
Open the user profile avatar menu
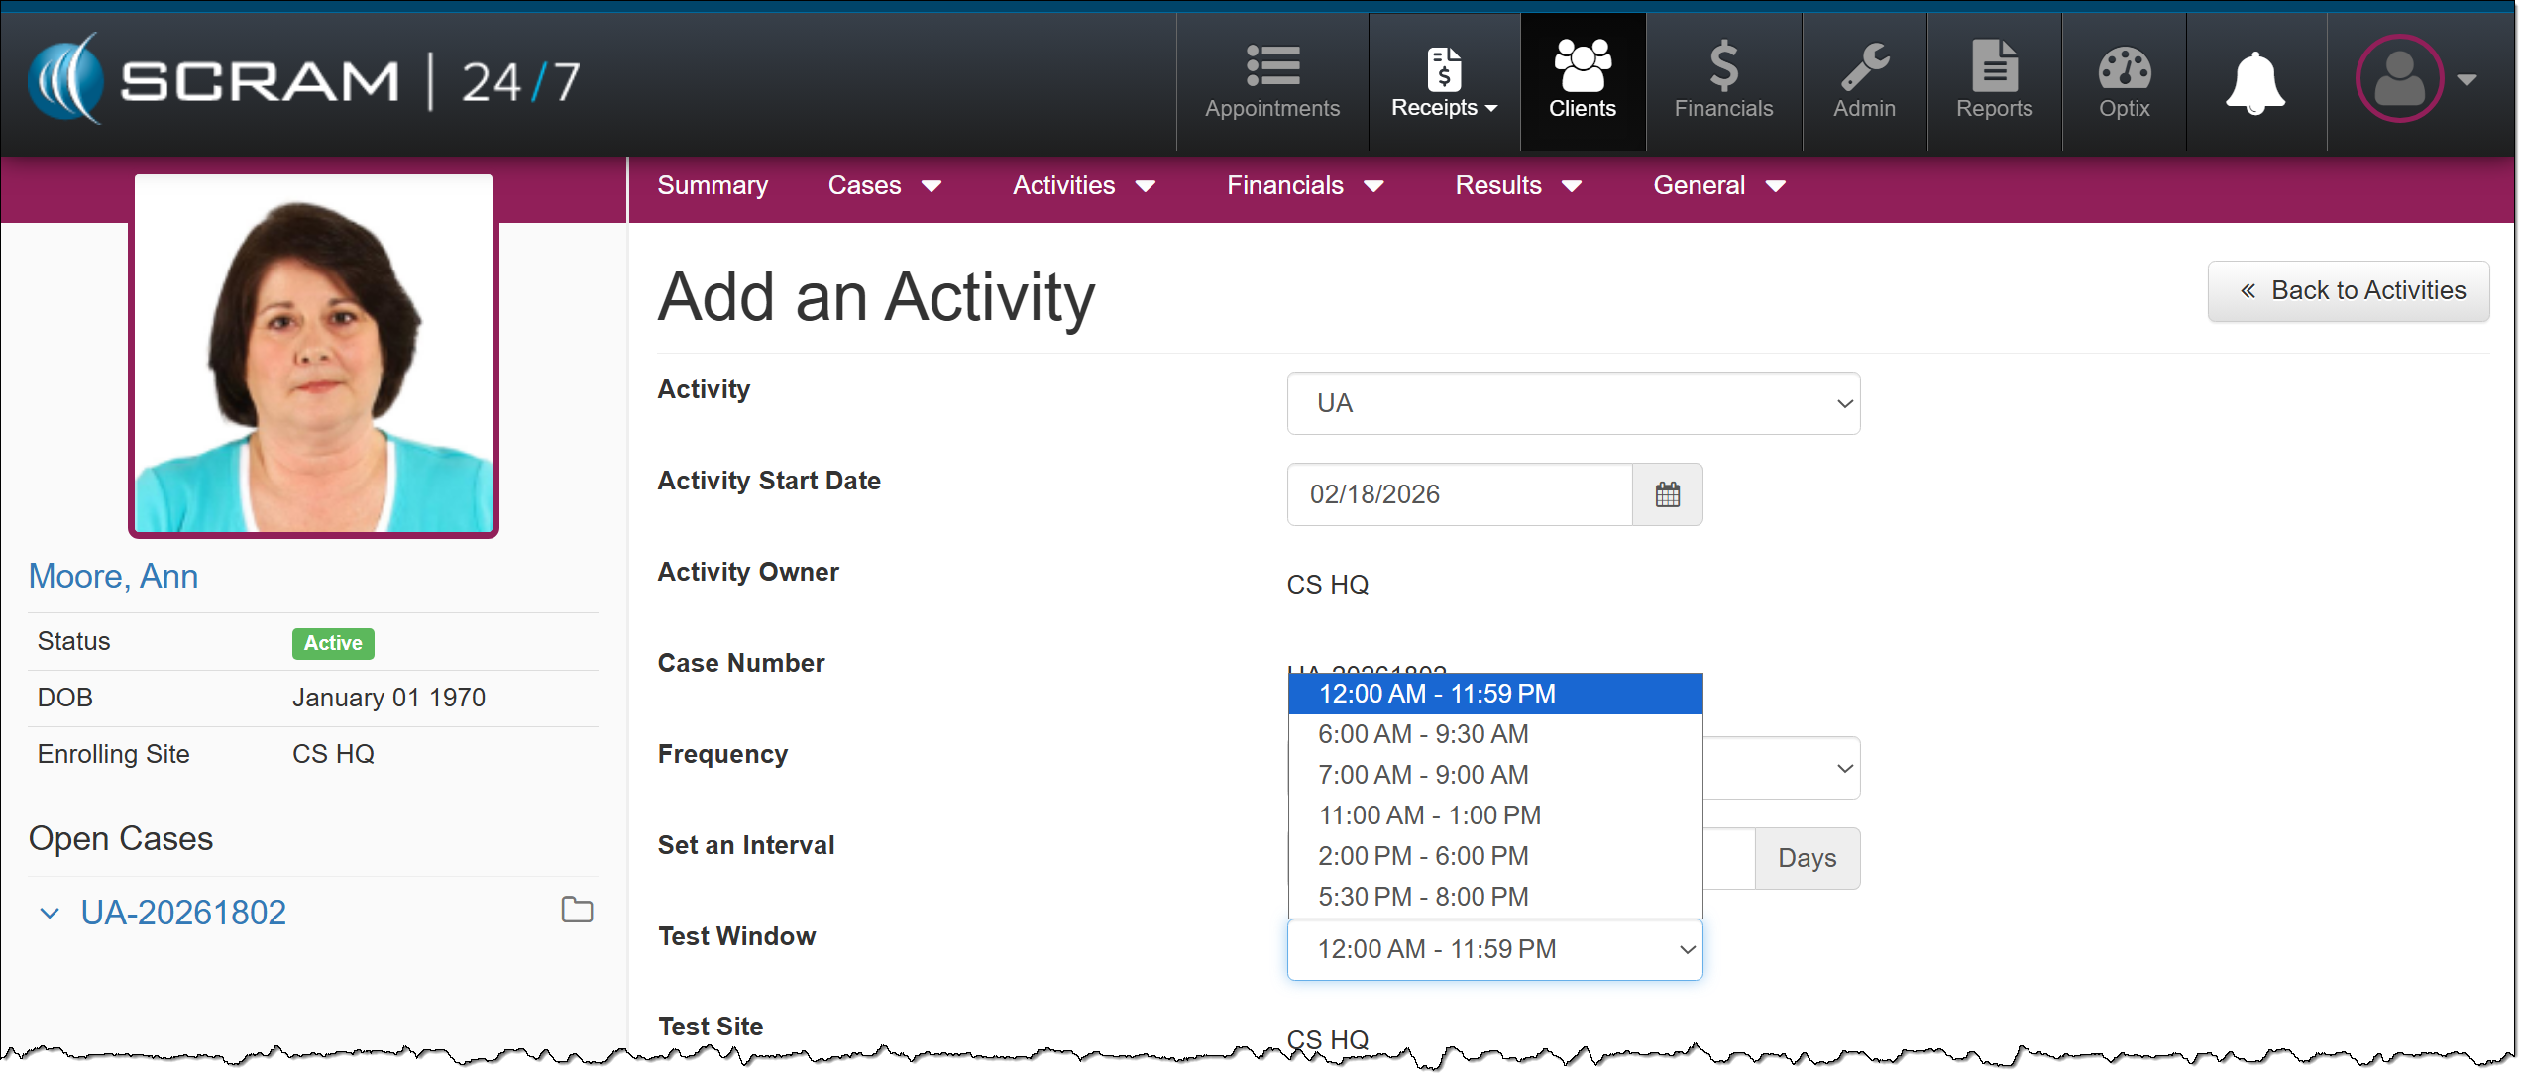click(2399, 79)
